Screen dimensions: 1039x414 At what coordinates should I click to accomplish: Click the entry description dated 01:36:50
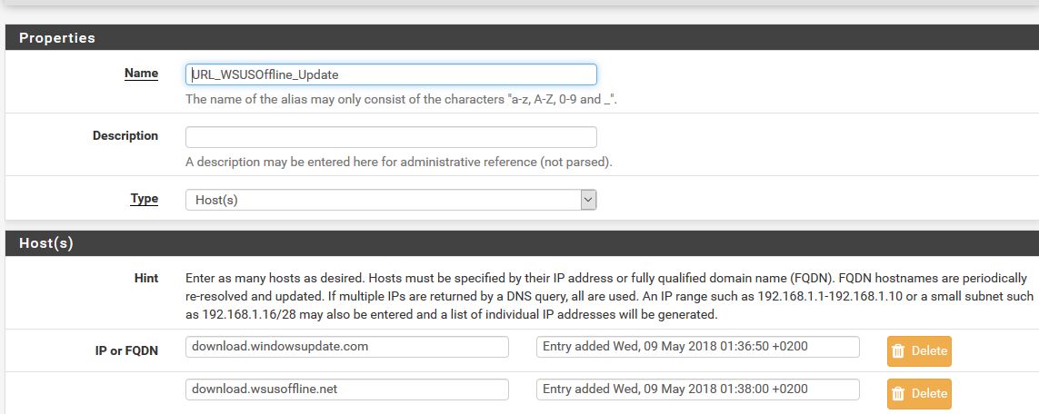(697, 347)
